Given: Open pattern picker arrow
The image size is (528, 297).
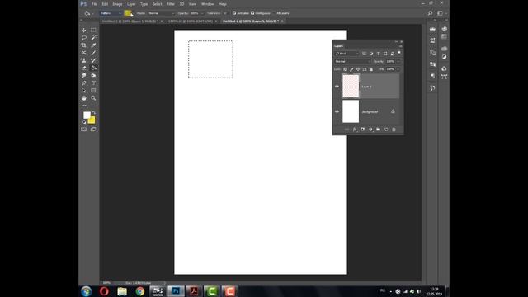Looking at the screenshot, I should point(132,14).
